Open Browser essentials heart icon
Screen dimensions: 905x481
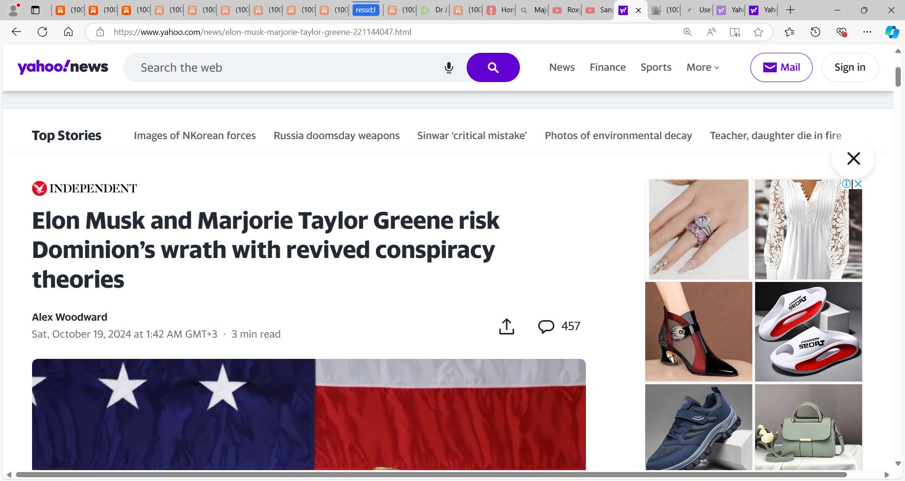(x=841, y=32)
